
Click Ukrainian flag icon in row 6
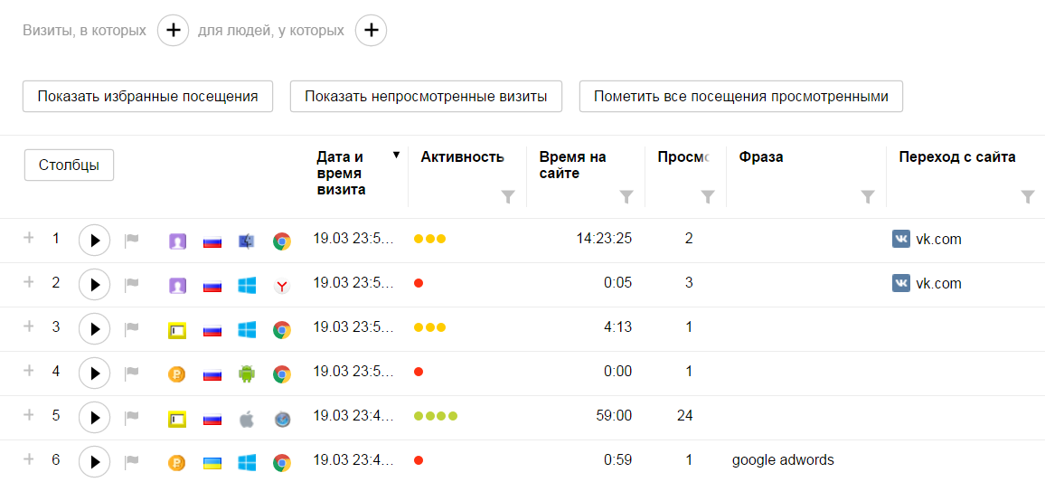[x=212, y=463]
